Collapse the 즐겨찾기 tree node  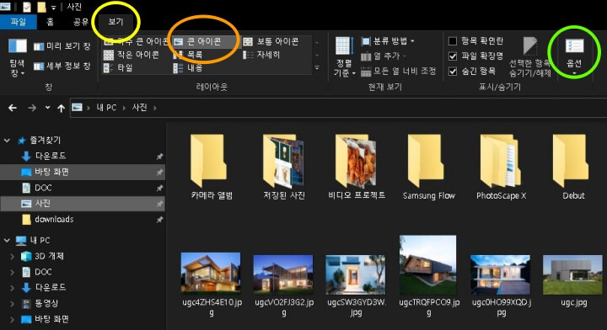tap(7, 141)
